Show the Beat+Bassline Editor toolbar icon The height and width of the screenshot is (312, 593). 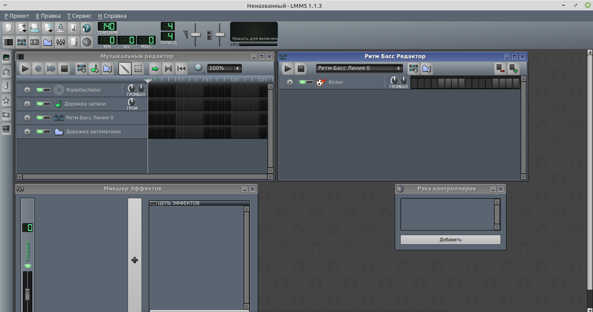pyautogui.click(x=22, y=42)
